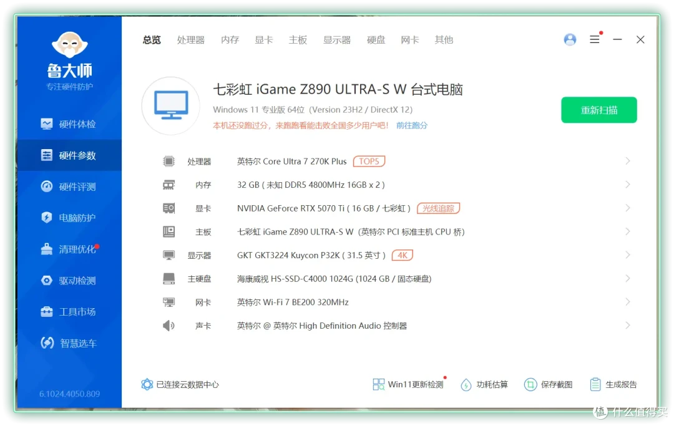Click the 4K badge
The height and width of the screenshot is (426, 674).
pyautogui.click(x=403, y=255)
